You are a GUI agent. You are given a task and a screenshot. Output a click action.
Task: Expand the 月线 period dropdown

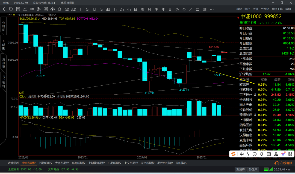(51, 15)
